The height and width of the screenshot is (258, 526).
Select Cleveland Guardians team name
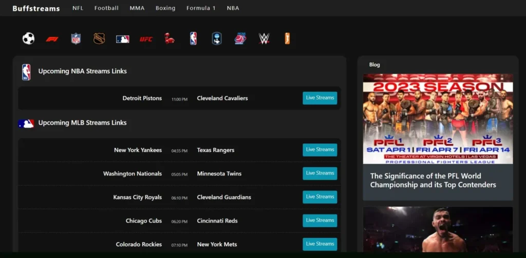[x=224, y=197]
